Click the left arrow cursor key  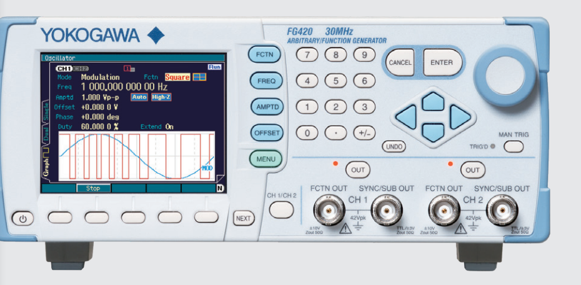coord(406,117)
